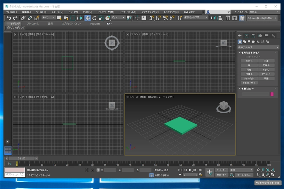Open the workspace '既定値' dropdown

pyautogui.click(x=264, y=12)
